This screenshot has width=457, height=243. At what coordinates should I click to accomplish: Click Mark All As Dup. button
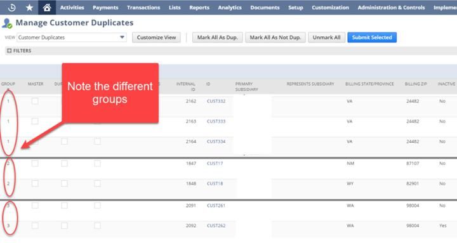218,37
